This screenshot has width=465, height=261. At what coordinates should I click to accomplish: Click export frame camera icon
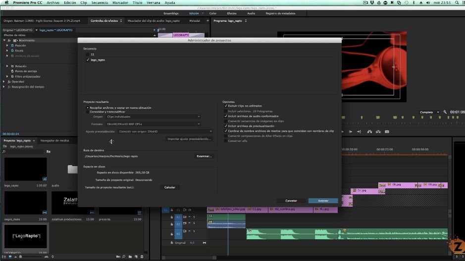[387, 131]
